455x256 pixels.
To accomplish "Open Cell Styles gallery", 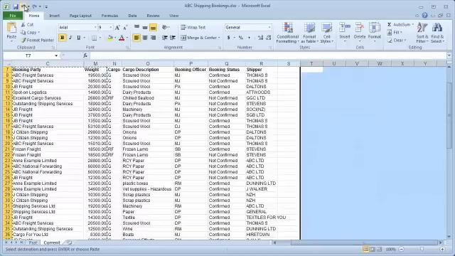I will click(x=326, y=33).
